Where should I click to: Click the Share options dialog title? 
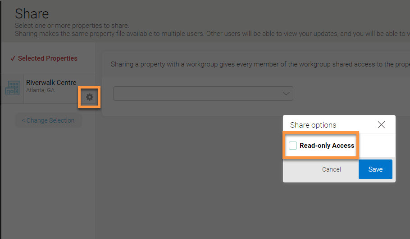click(x=313, y=125)
